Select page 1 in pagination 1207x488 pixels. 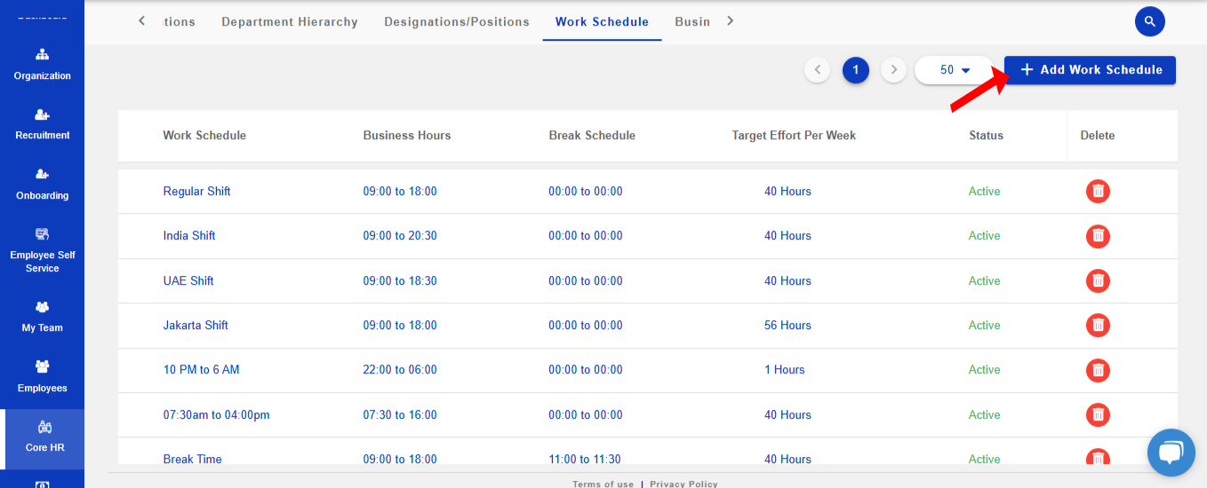click(x=855, y=70)
